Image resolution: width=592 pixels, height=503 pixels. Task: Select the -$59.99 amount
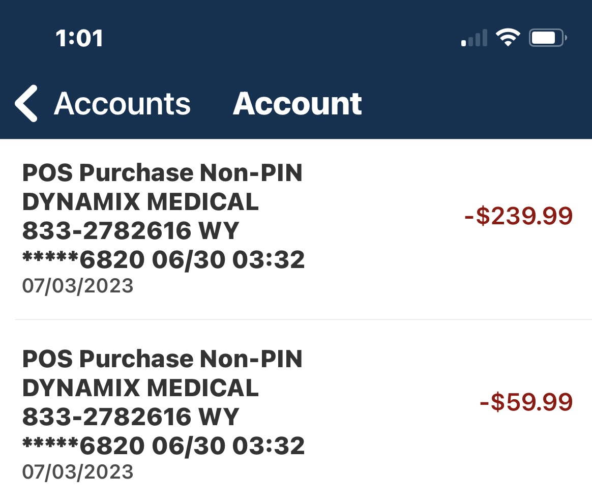(526, 402)
